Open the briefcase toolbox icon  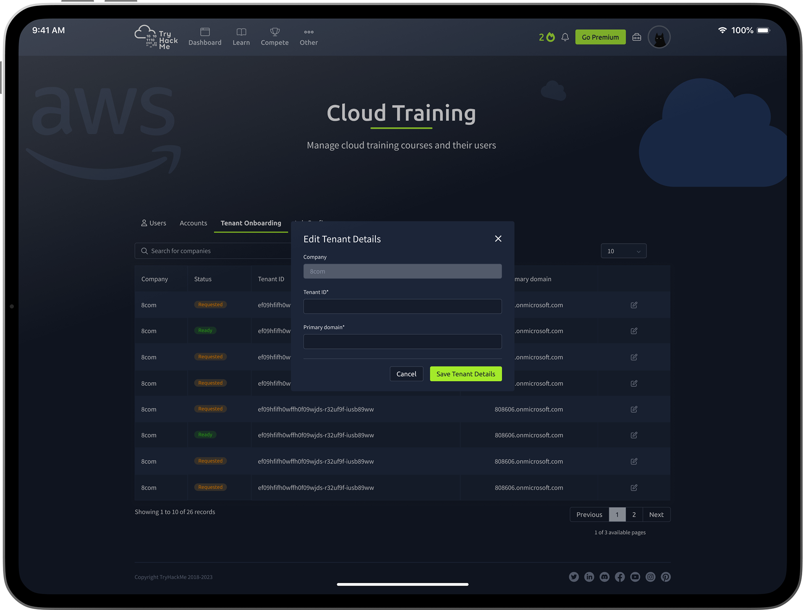click(636, 37)
